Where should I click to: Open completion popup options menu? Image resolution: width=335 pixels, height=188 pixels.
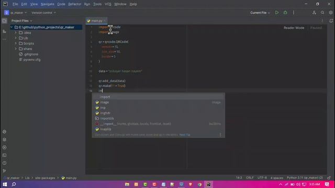click(x=220, y=135)
